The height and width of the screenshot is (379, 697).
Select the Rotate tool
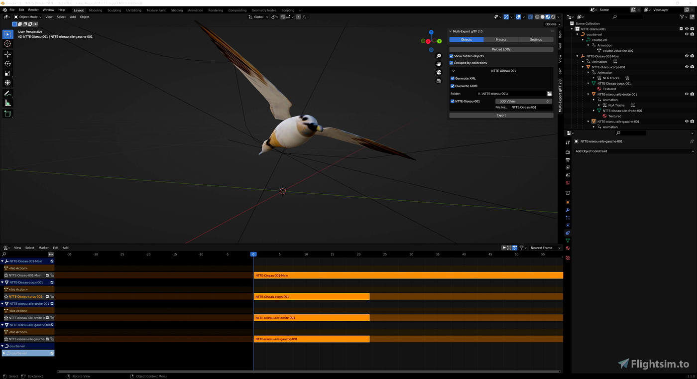coord(7,64)
